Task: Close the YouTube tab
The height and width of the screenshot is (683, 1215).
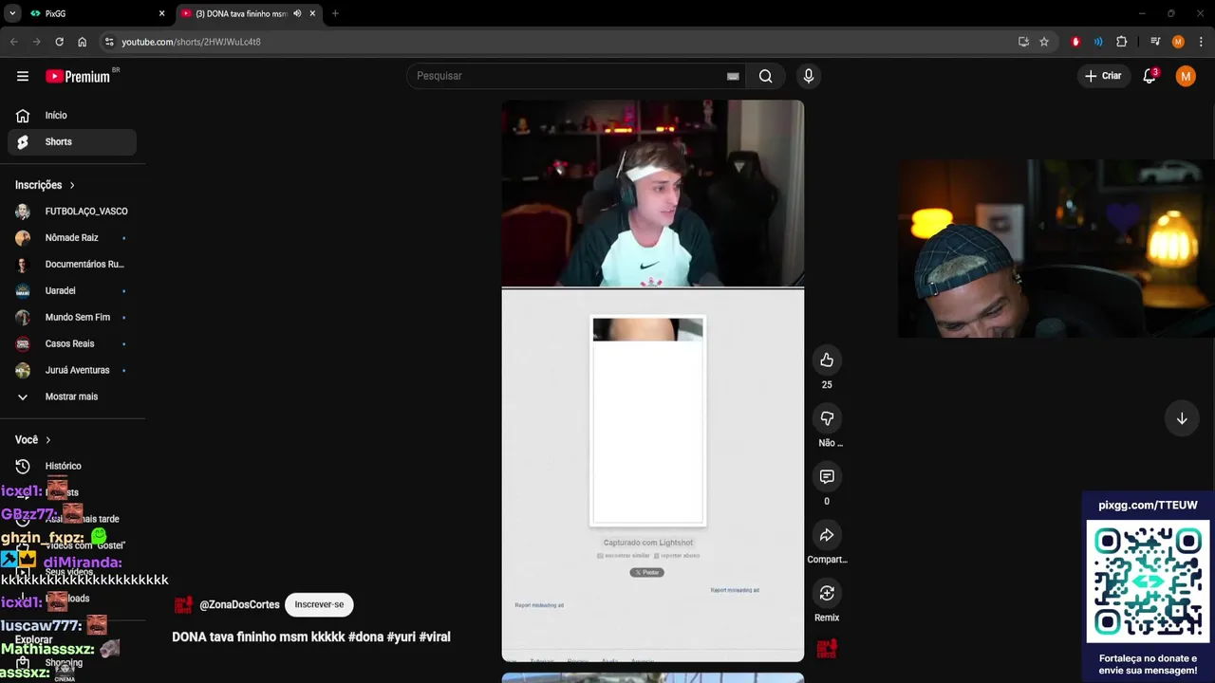Action: point(312,13)
